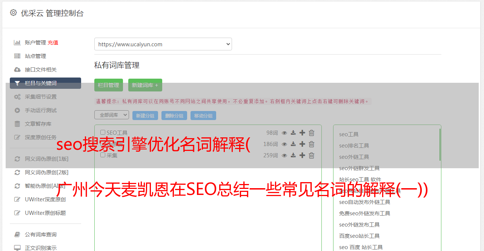Click the green keyword list scrollbar
This screenshot has height=251, width=484.
coord(440,145)
